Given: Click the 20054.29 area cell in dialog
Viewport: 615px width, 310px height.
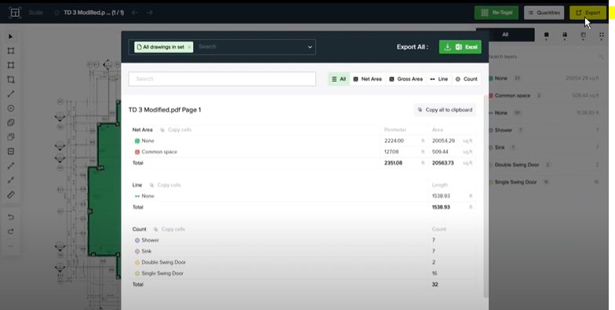Looking at the screenshot, I should (444, 141).
